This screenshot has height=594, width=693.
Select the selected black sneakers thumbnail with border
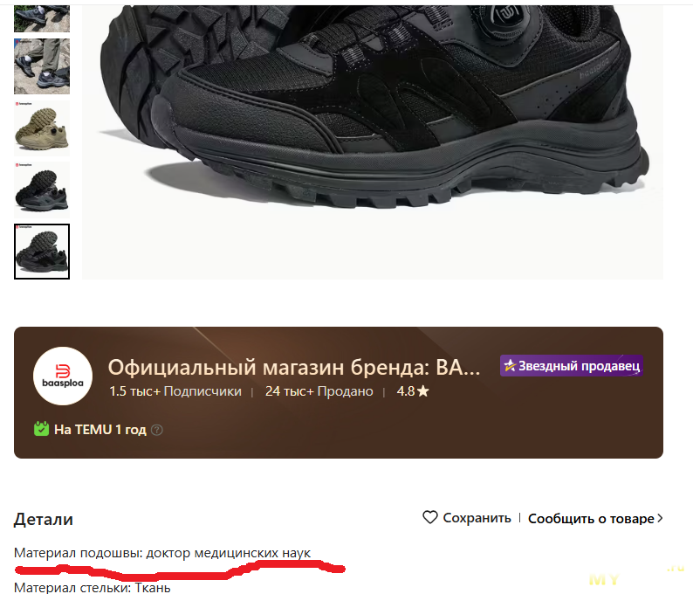pyautogui.click(x=42, y=252)
